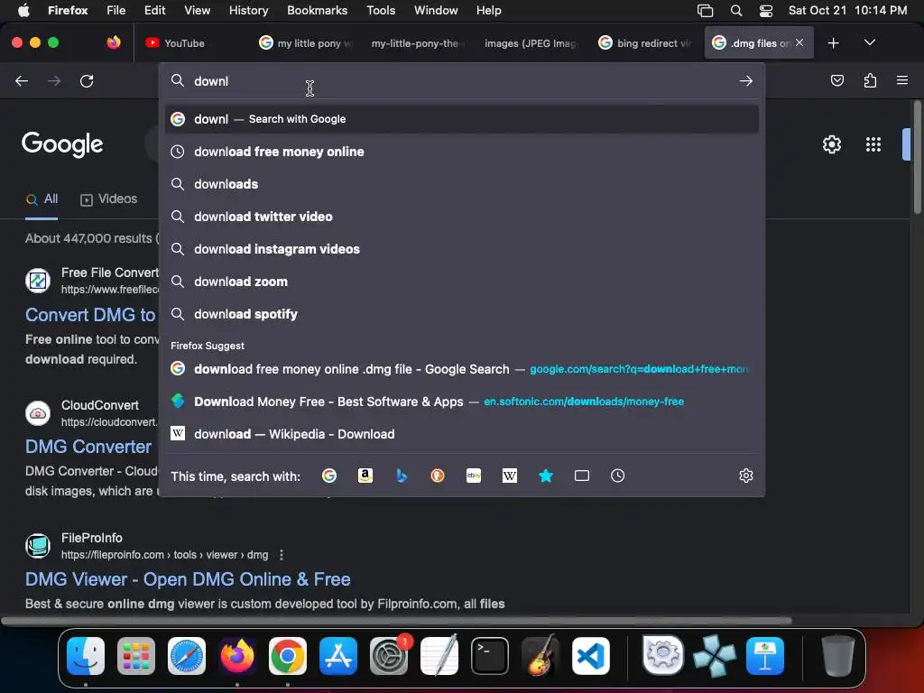Open the 'download free money online .dmg file' Google Search suggestion
This screenshot has height=693, width=924.
pyautogui.click(x=461, y=369)
